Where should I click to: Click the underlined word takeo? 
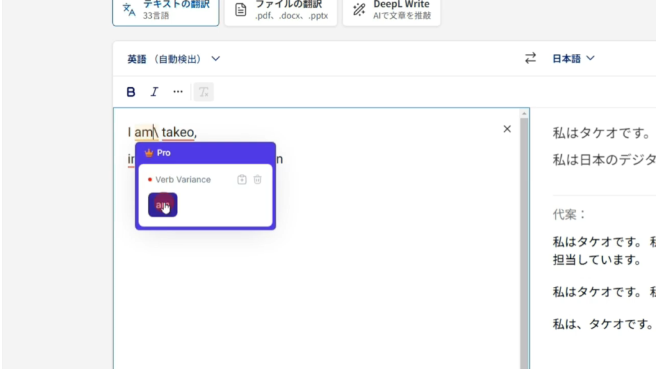point(178,132)
